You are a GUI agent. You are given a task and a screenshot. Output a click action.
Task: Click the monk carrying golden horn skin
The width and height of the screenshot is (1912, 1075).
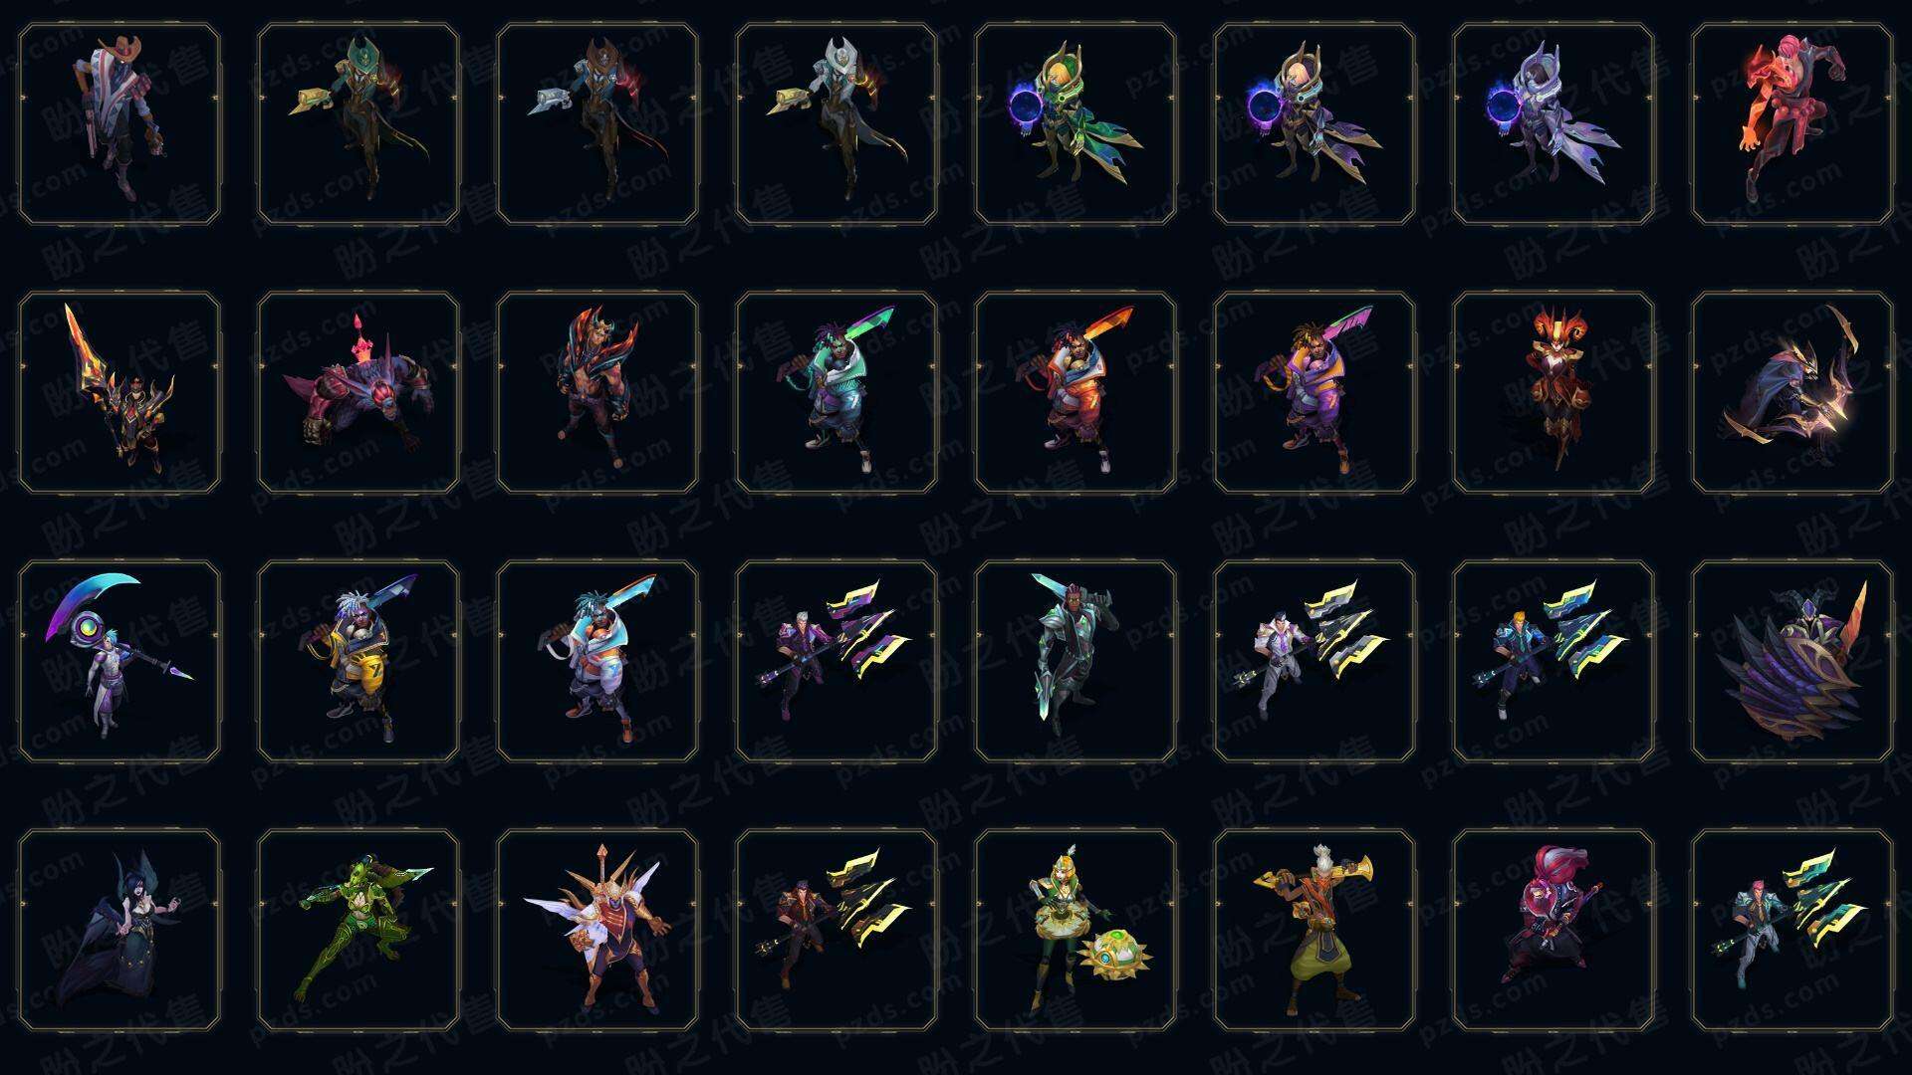coord(1314,930)
